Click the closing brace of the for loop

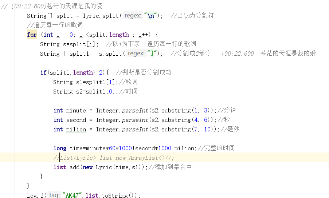click(28, 185)
